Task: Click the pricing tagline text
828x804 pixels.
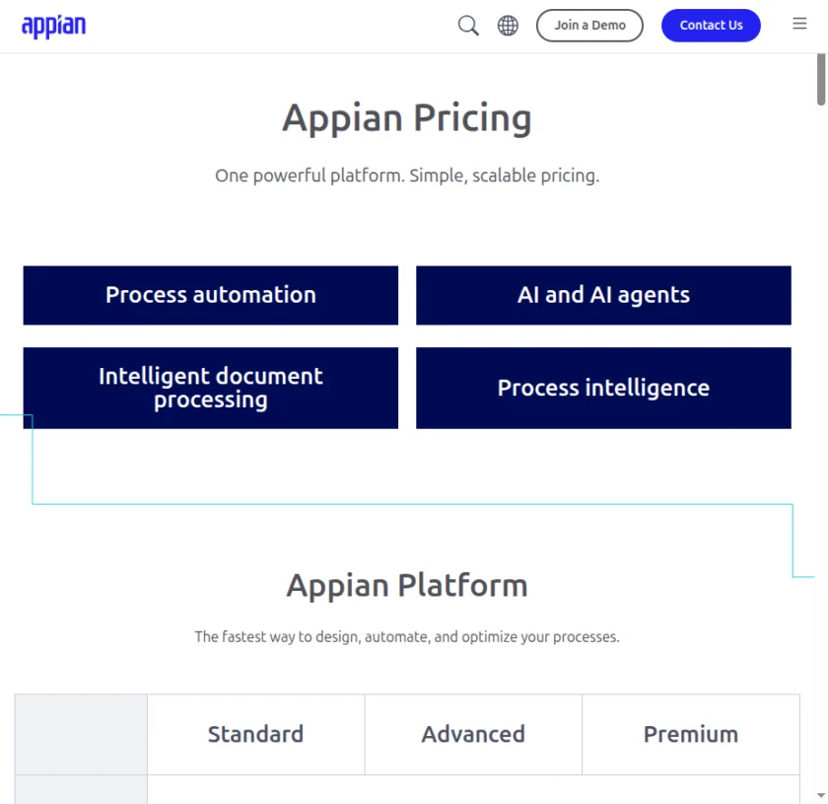Action: click(407, 175)
